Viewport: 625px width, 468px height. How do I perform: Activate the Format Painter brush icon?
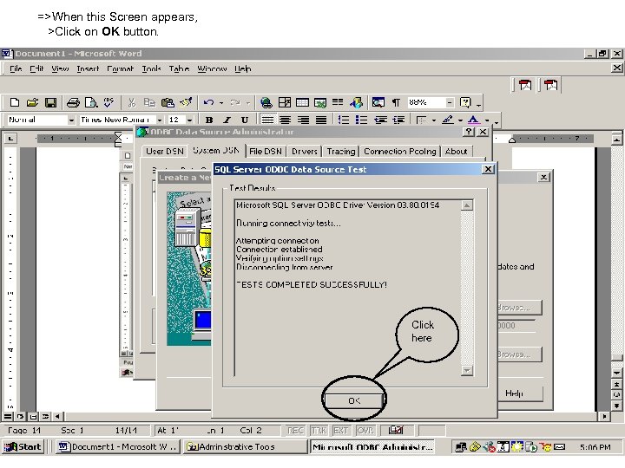tap(186, 102)
